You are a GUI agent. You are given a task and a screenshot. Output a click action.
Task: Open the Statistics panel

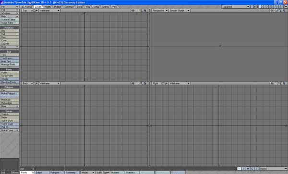tap(132, 173)
